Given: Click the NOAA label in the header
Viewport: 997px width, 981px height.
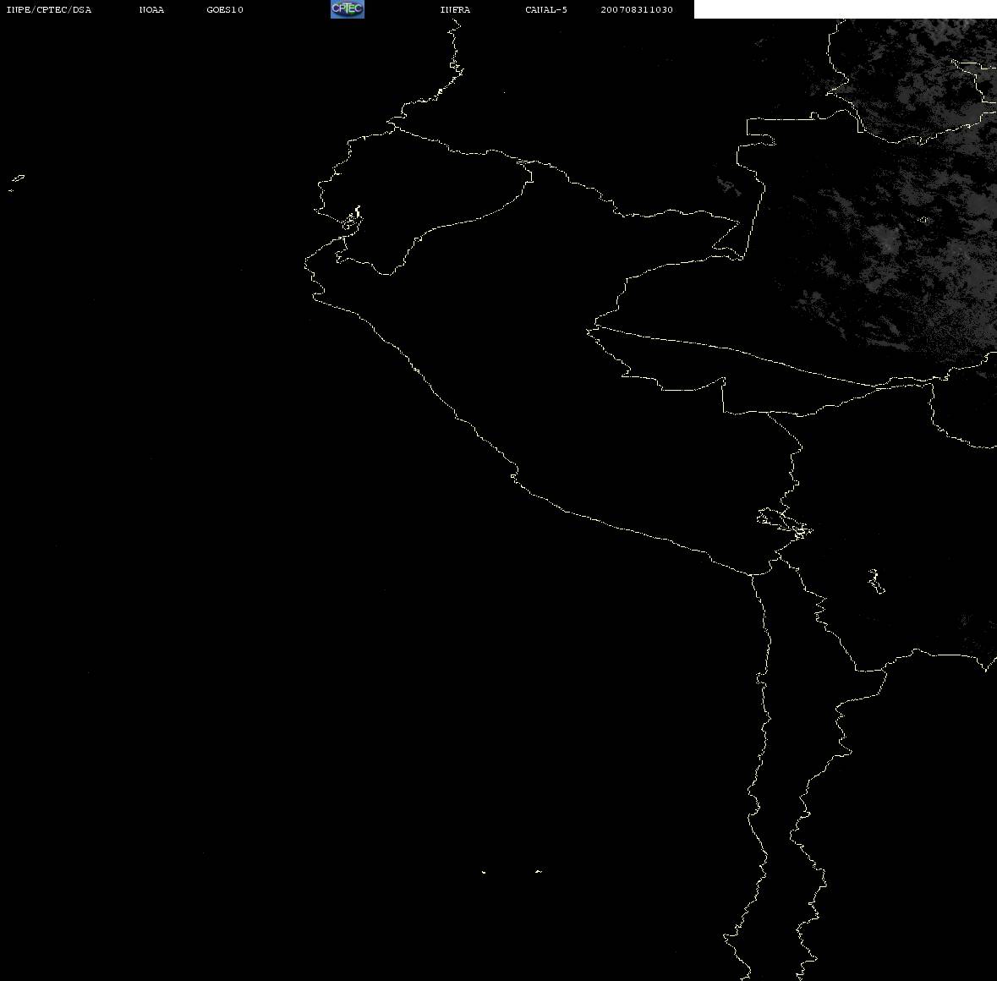Looking at the screenshot, I should 151,9.
